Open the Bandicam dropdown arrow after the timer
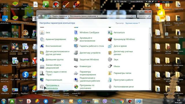 coord(147,2)
